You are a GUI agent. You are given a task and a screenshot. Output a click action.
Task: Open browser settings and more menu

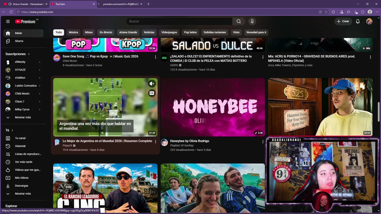pyautogui.click(x=377, y=12)
